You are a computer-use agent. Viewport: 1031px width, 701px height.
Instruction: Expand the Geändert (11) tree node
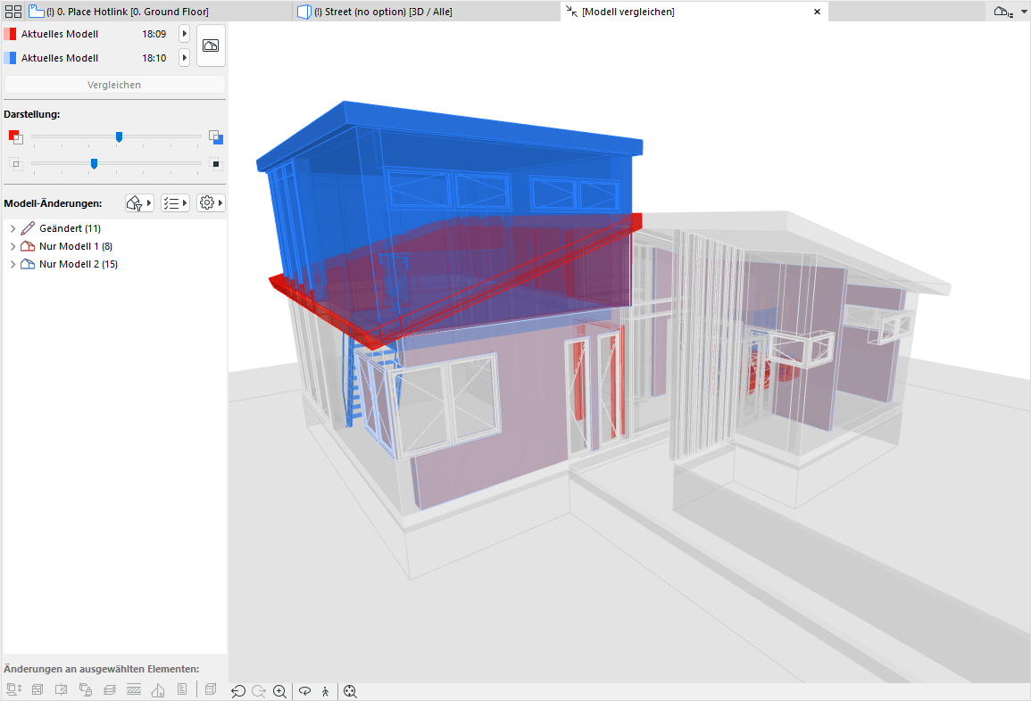pyautogui.click(x=12, y=229)
